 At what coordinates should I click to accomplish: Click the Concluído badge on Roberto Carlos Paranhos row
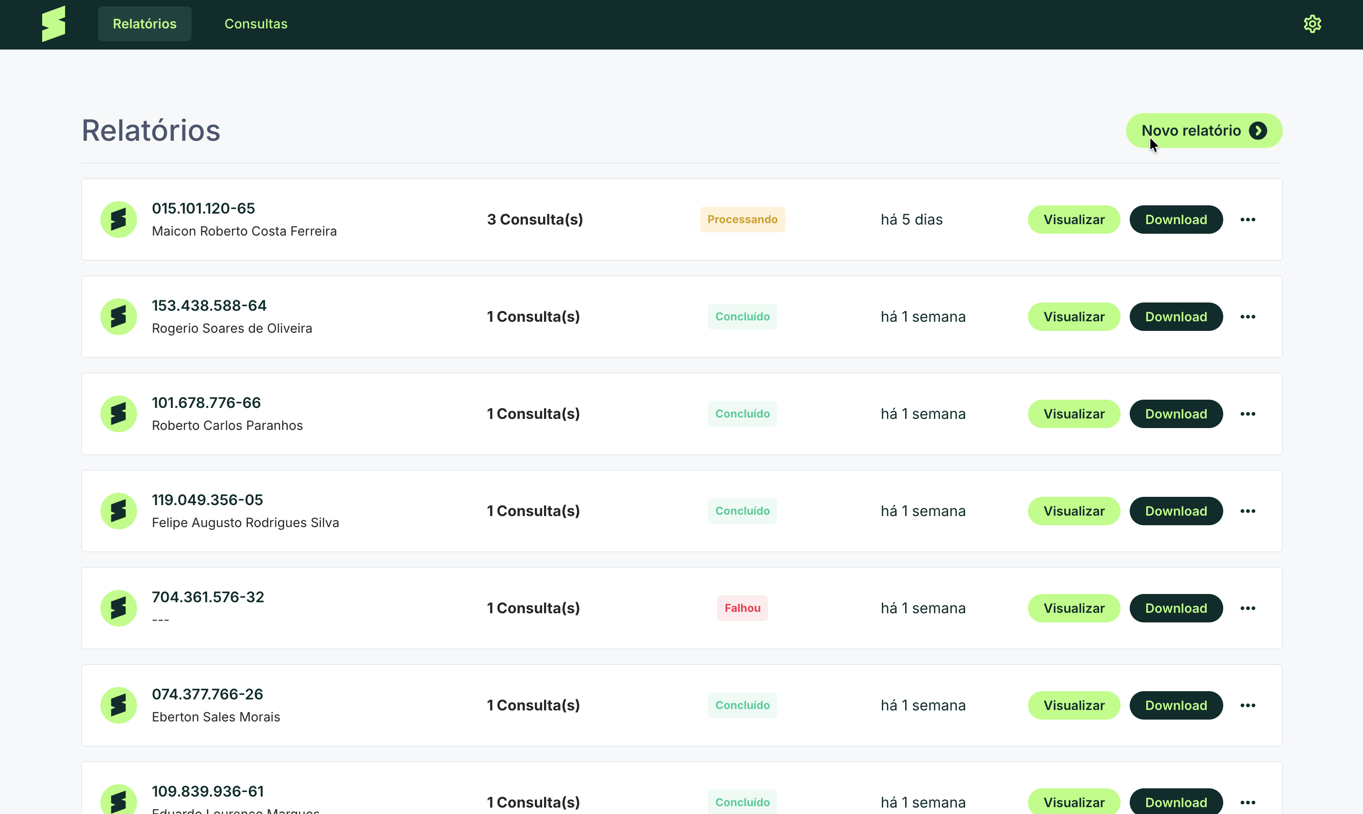point(742,413)
